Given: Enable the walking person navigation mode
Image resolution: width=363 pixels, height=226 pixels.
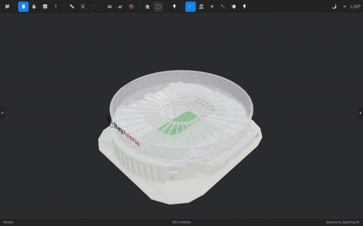Looking at the screenshot, I should click(56, 6).
